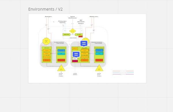The width and height of the screenshot is (173, 112).
Task: Click the red legend line
Action: coord(123,71)
